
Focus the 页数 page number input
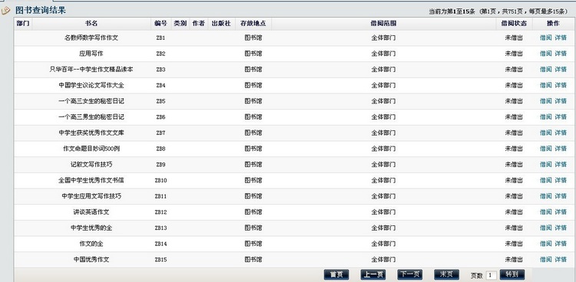(492, 275)
